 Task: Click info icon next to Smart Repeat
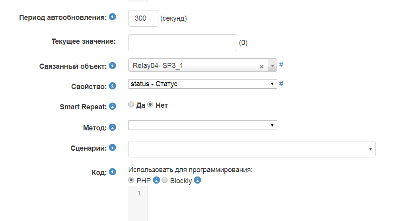point(113,106)
